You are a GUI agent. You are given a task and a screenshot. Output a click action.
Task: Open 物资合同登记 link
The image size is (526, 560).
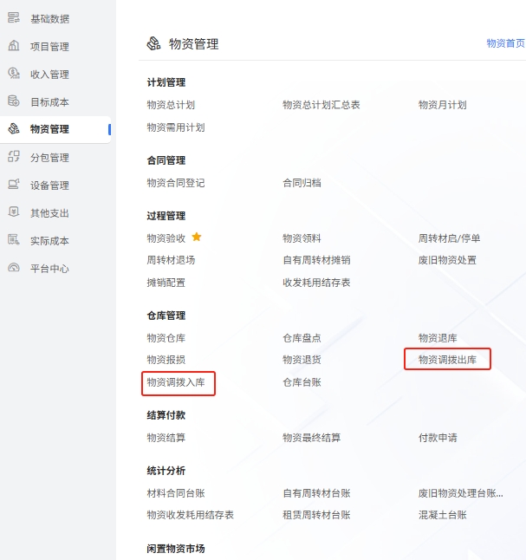(176, 183)
